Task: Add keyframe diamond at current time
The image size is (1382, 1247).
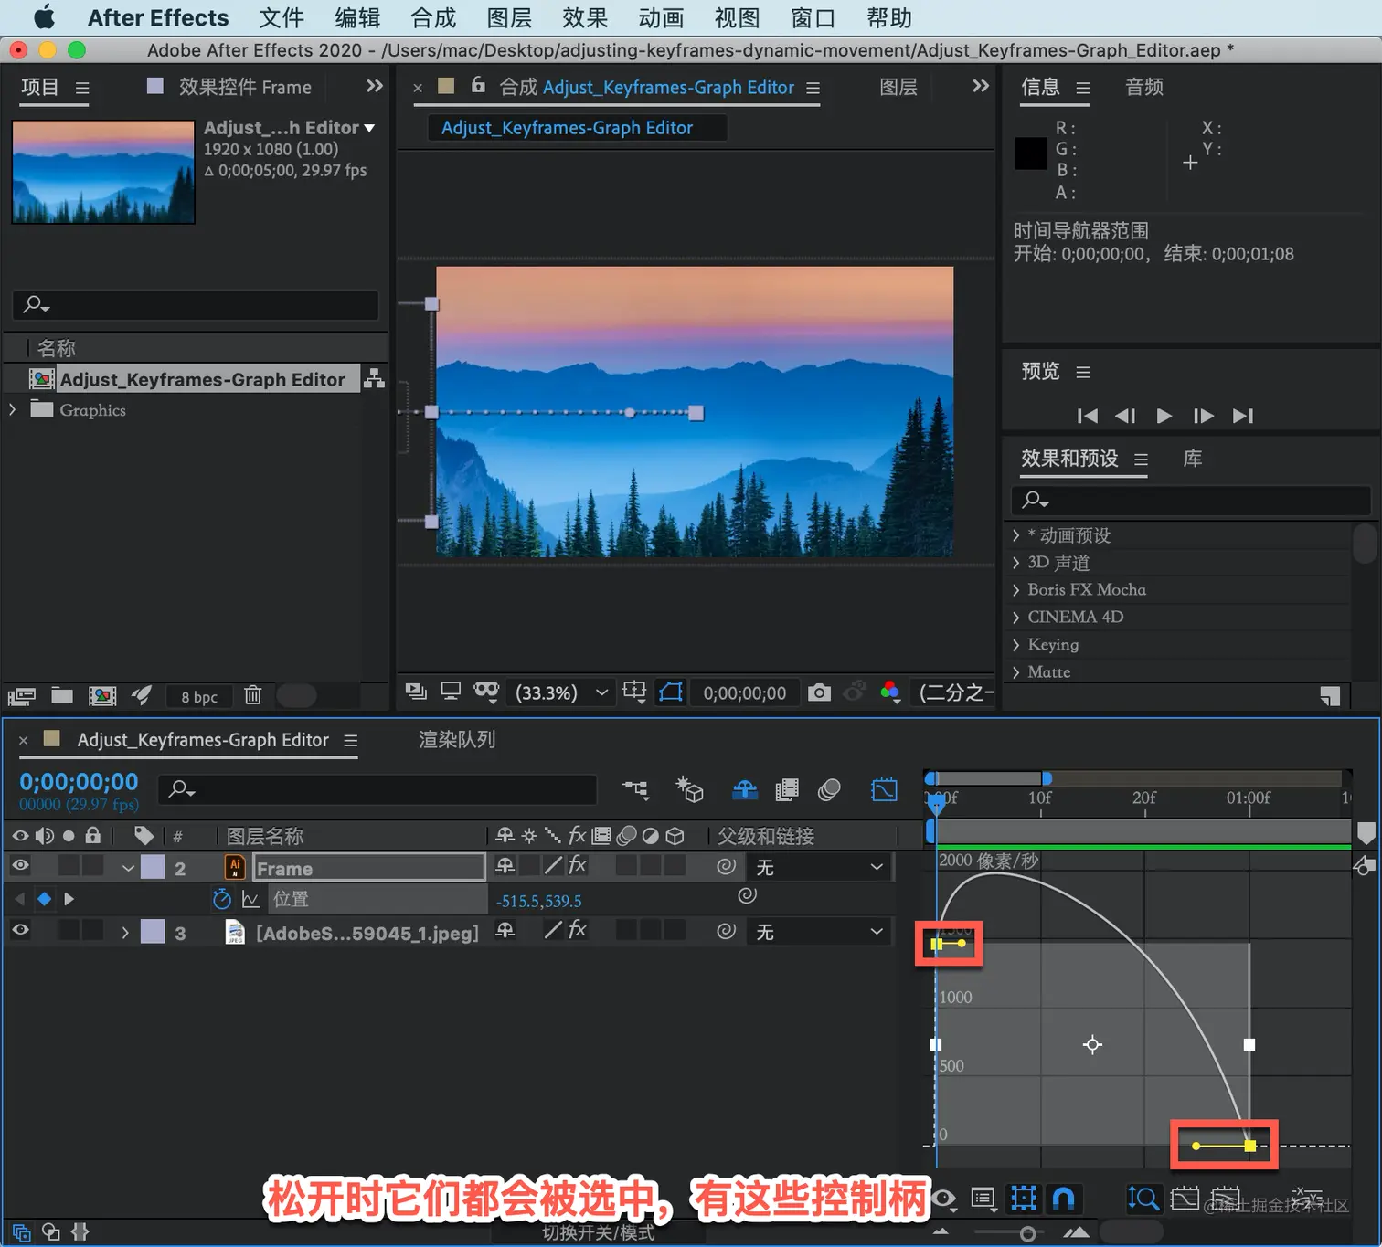Action: point(44,899)
